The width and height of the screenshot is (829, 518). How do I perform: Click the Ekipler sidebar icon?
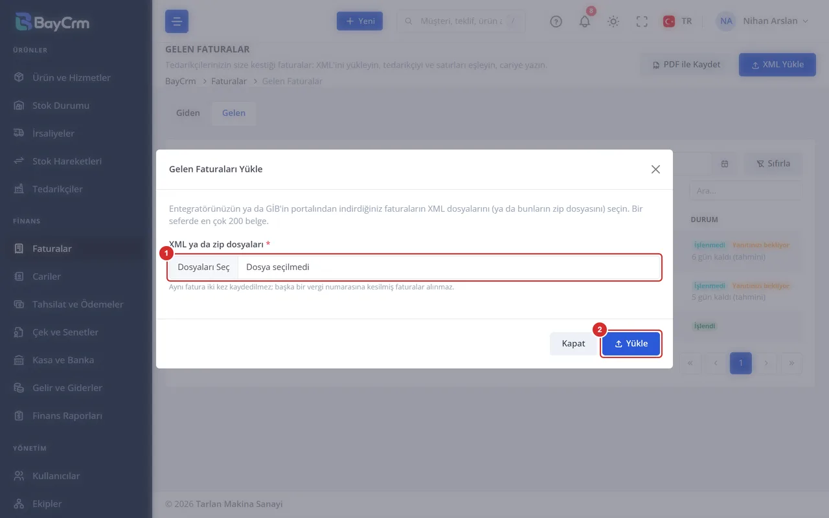(19, 504)
